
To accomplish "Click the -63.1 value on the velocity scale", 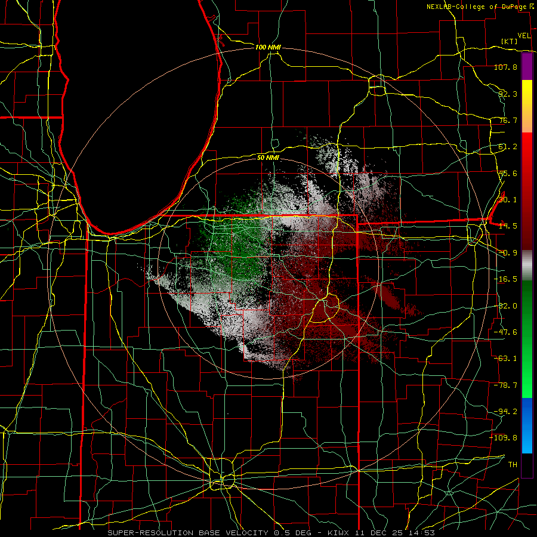I will pos(505,359).
